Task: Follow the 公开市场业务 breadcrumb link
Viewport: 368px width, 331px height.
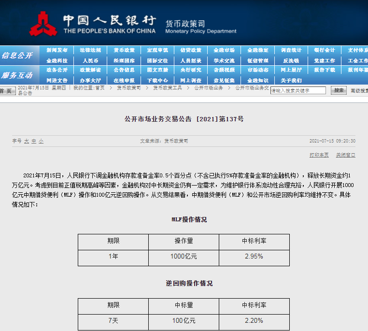Action: 209,88
